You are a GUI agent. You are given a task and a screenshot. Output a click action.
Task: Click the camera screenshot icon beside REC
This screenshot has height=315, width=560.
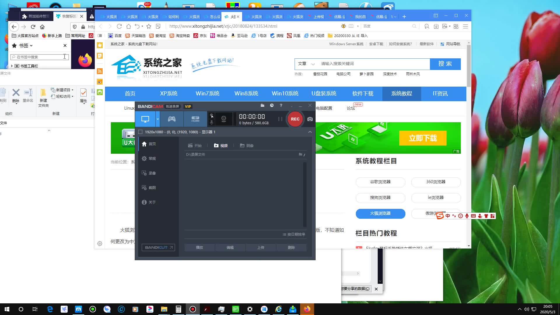(x=310, y=119)
